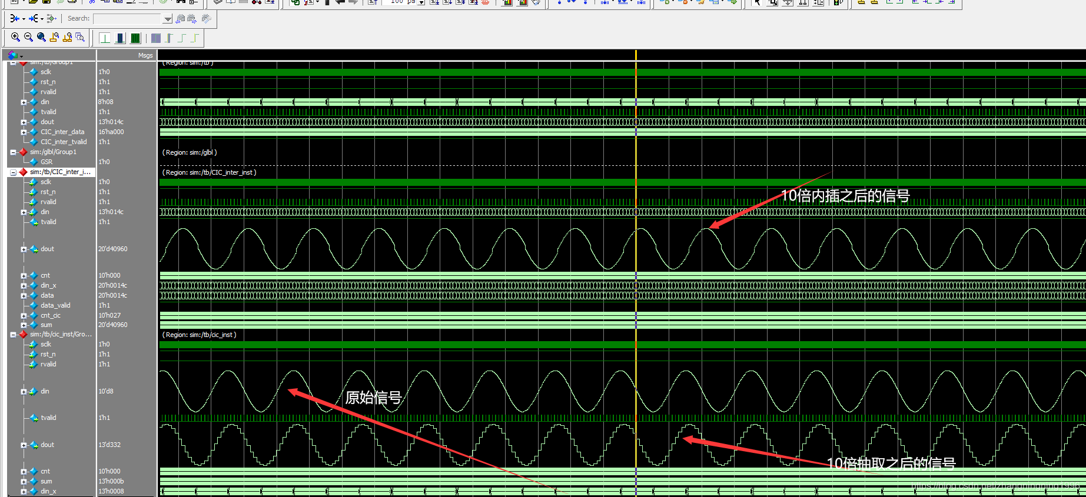Click the dotted diamond expand icon near Search
The image size is (1086, 497).
coord(51,19)
